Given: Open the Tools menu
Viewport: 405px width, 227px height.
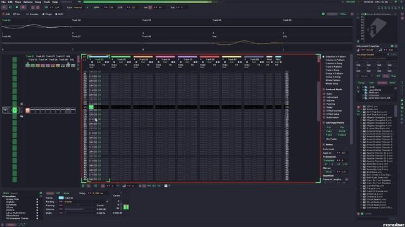Looking at the screenshot, I should click(x=47, y=2).
